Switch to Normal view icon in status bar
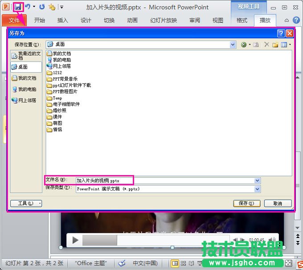The height and width of the screenshot is (270, 303). tap(175, 263)
